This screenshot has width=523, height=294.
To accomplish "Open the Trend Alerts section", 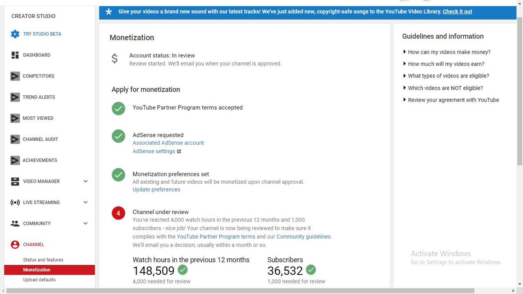I will pyautogui.click(x=39, y=97).
